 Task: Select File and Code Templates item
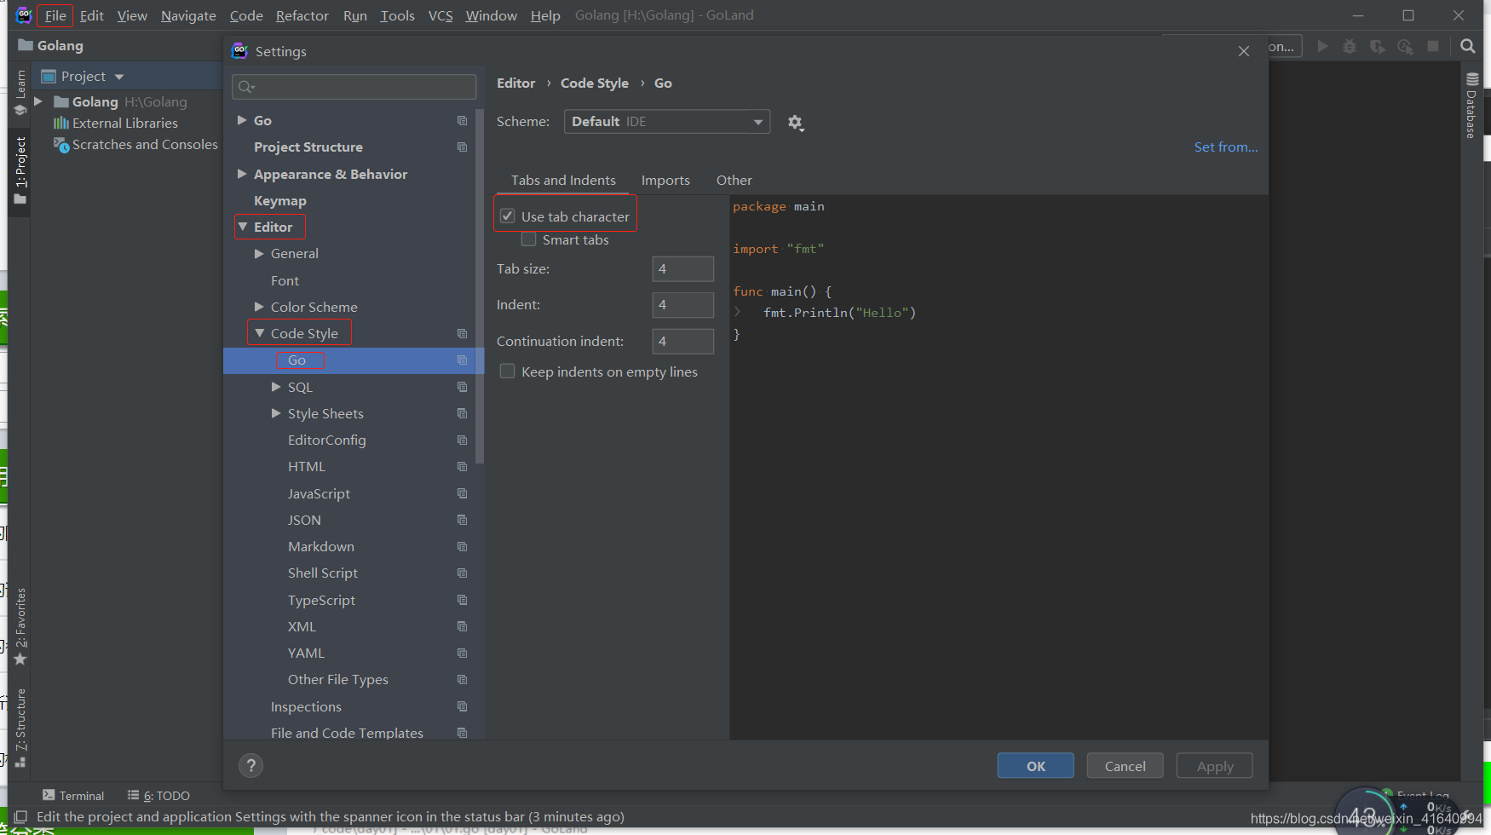tap(347, 733)
